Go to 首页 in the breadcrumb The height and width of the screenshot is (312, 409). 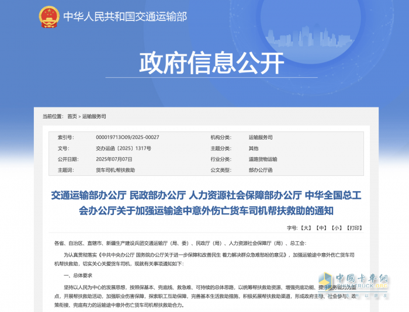pos(72,116)
